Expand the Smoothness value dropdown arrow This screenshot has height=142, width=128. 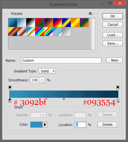click(42, 80)
